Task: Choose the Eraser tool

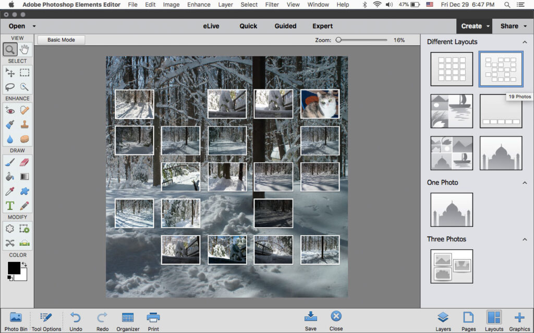Action: point(25,162)
